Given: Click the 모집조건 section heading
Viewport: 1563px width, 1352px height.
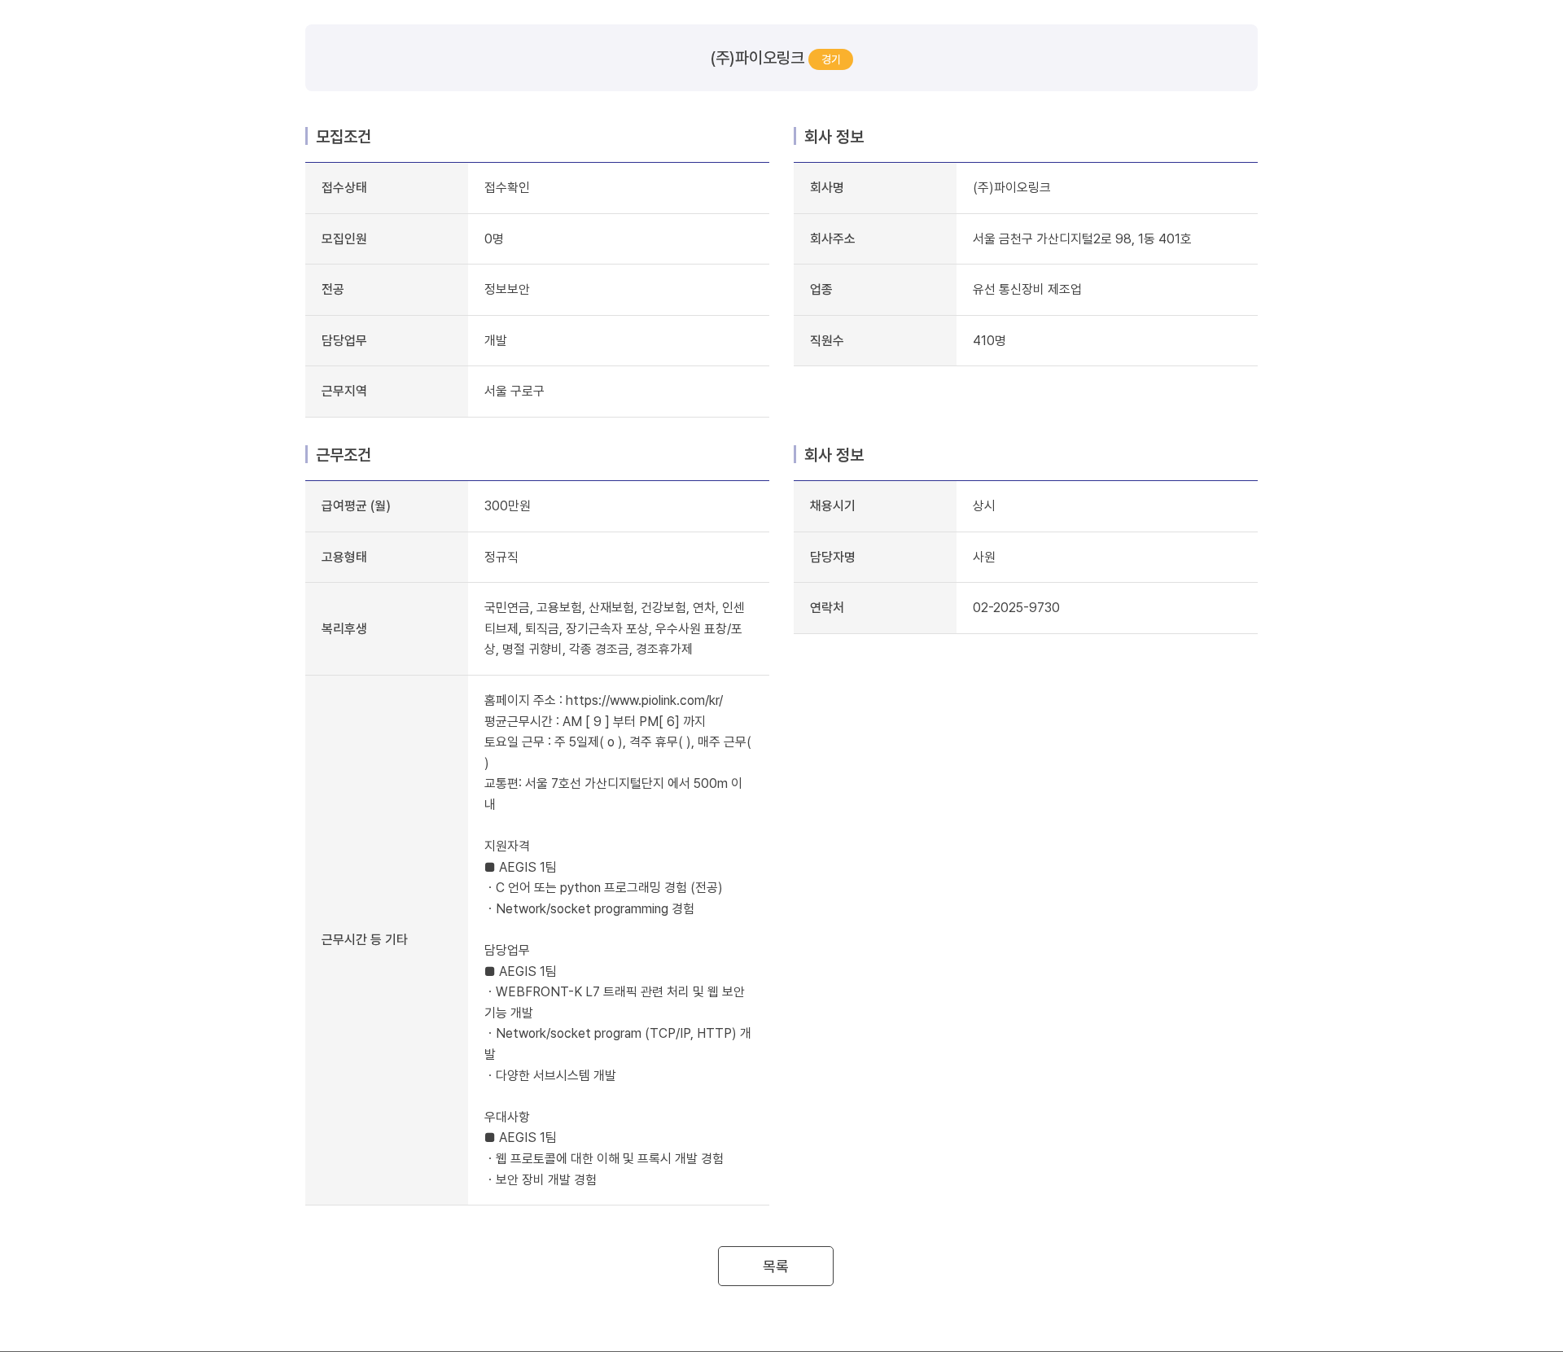Looking at the screenshot, I should point(343,137).
